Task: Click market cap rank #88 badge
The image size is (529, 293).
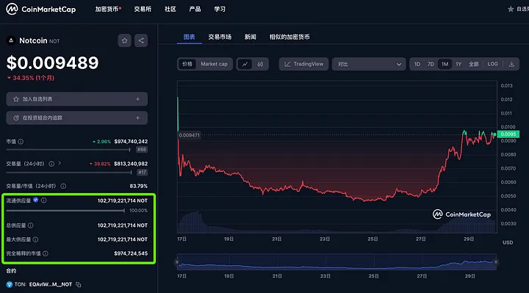Action: pos(142,149)
